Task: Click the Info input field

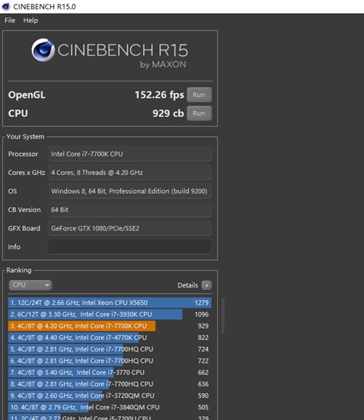Action: click(x=129, y=247)
